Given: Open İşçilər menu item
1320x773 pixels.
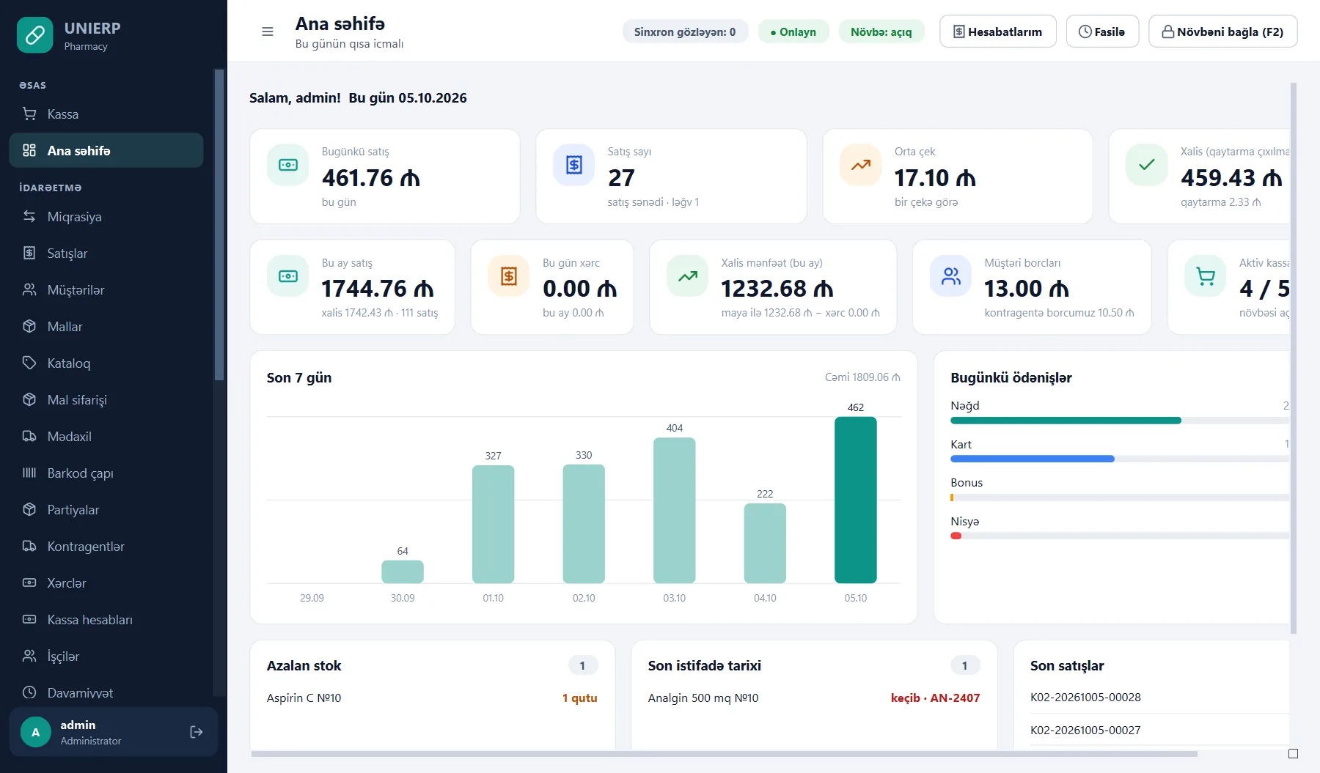Looking at the screenshot, I should (x=106, y=657).
